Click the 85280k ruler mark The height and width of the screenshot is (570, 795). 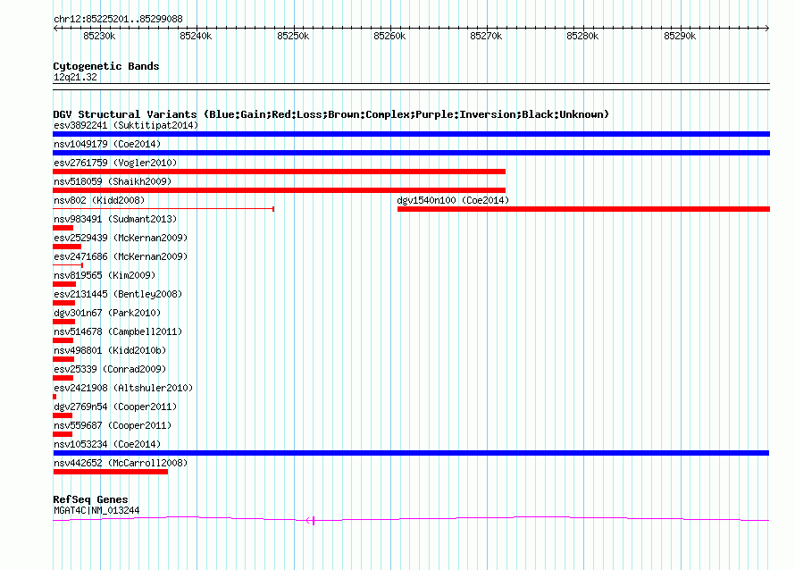(x=582, y=36)
